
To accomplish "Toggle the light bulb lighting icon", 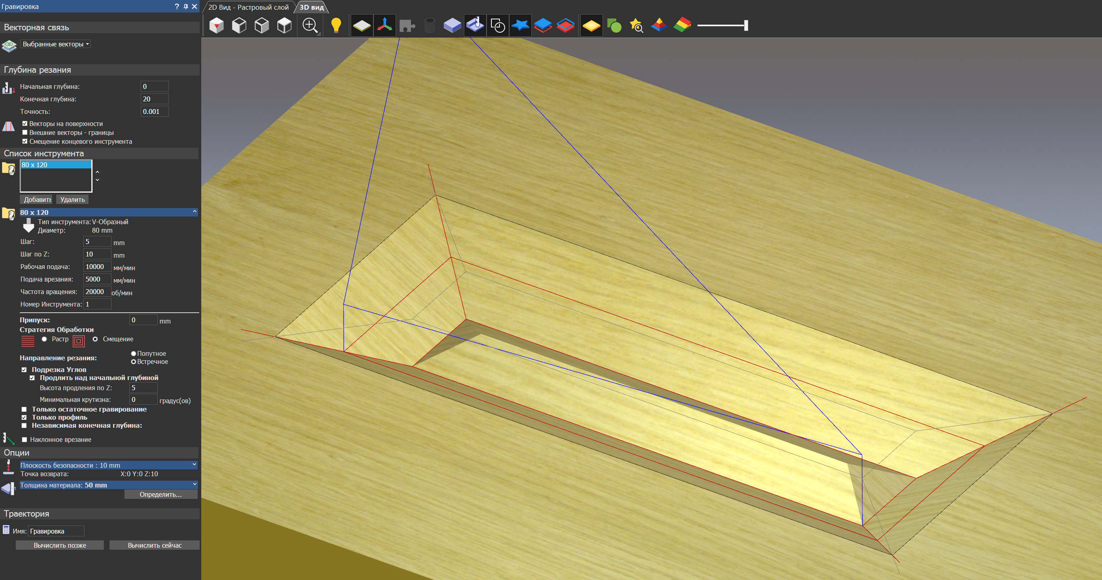I will tap(336, 25).
